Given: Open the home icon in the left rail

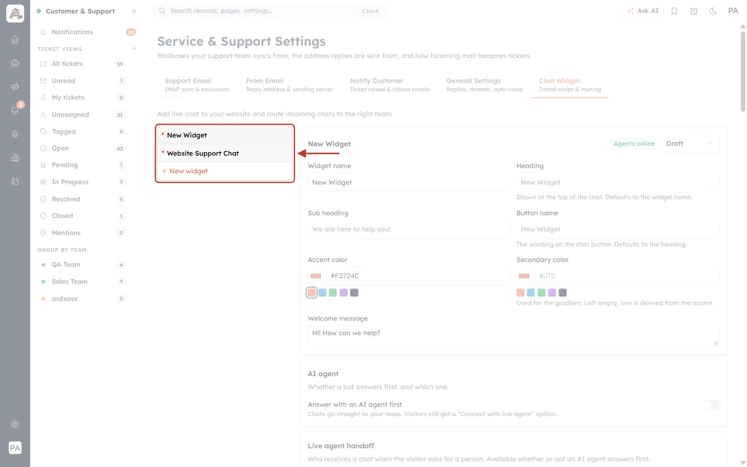Looking at the screenshot, I should pyautogui.click(x=15, y=39).
